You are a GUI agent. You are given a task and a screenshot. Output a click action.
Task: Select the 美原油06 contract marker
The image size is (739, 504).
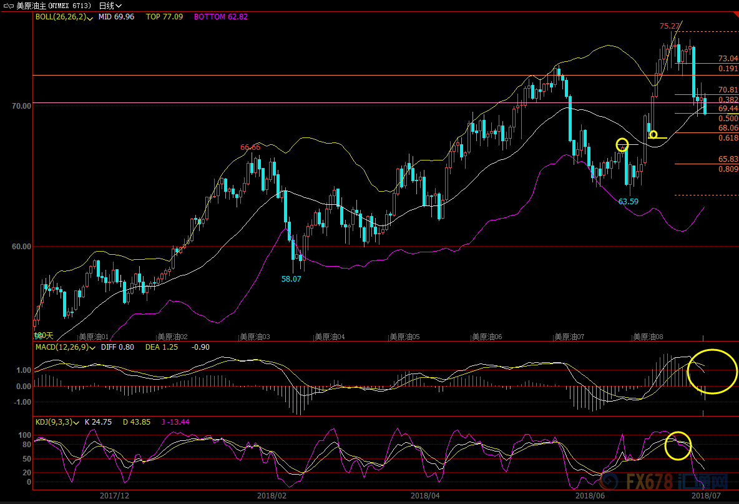tap(487, 337)
